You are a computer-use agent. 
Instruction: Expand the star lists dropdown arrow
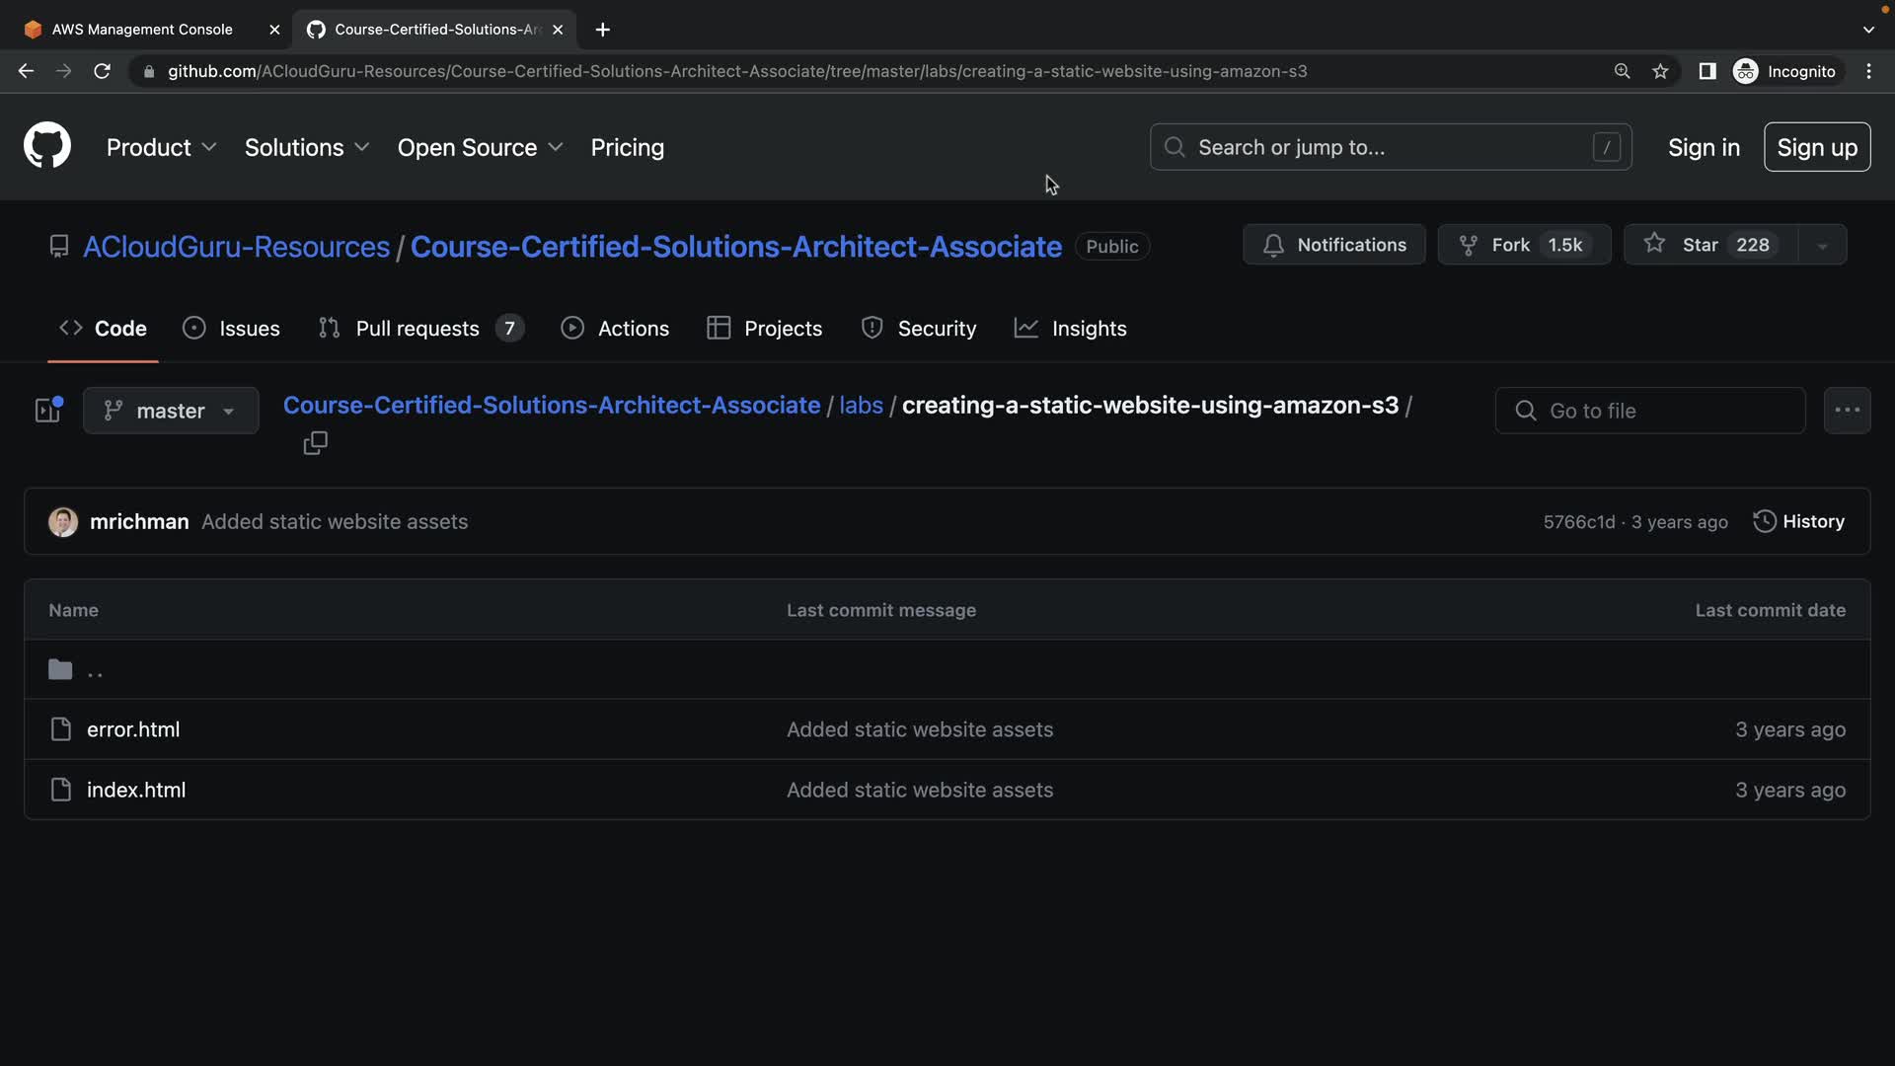click(x=1822, y=245)
